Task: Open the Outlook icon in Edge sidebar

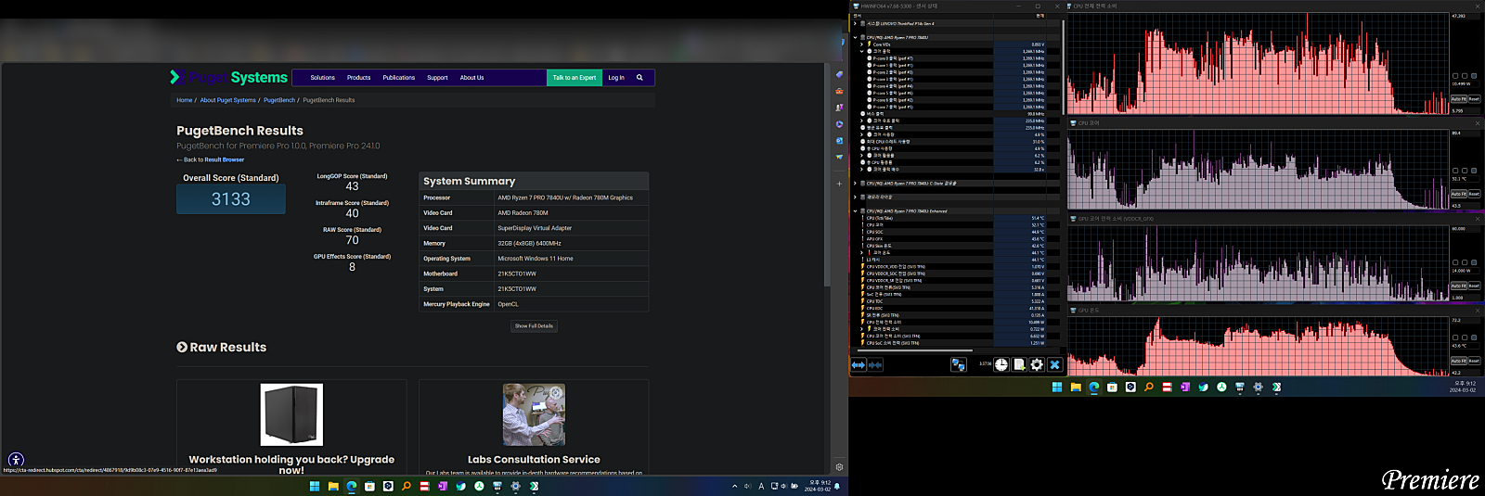Action: (839, 141)
